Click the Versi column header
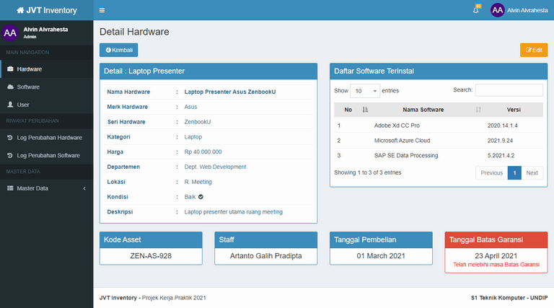554x308 pixels. pos(514,110)
